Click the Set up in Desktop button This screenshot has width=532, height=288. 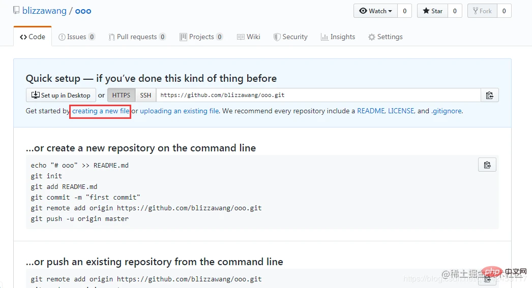click(61, 95)
